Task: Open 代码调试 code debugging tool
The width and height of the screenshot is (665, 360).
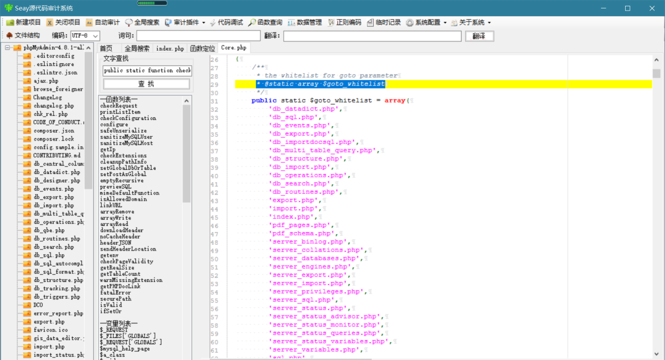Action: [x=226, y=23]
